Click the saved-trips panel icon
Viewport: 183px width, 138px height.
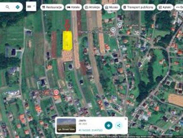click(29, 7)
